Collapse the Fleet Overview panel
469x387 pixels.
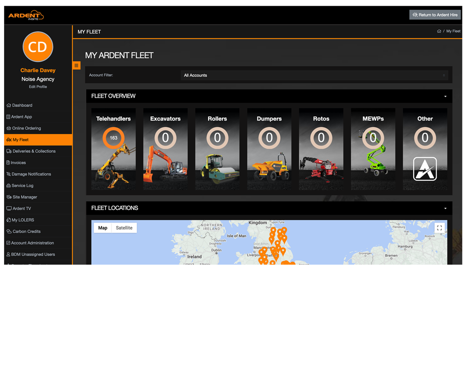[446, 96]
